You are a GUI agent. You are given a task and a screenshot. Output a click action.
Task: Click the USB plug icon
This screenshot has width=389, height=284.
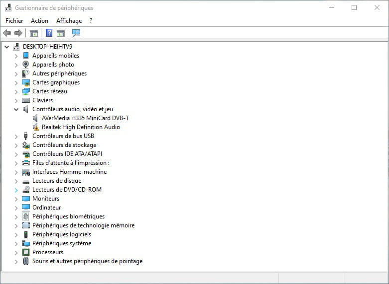point(25,136)
